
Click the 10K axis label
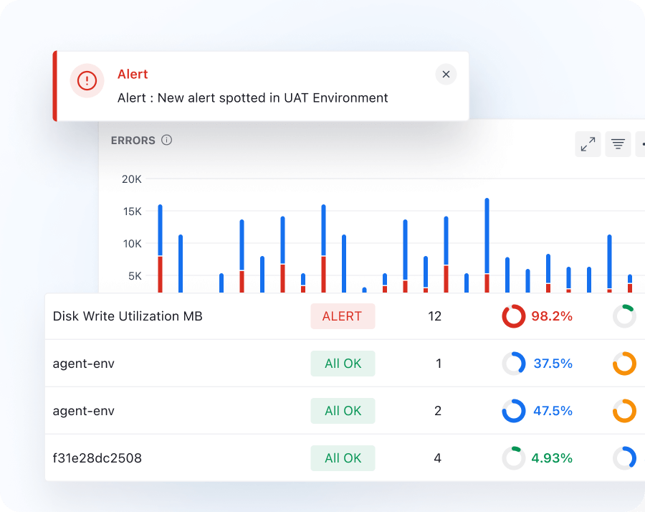click(132, 244)
